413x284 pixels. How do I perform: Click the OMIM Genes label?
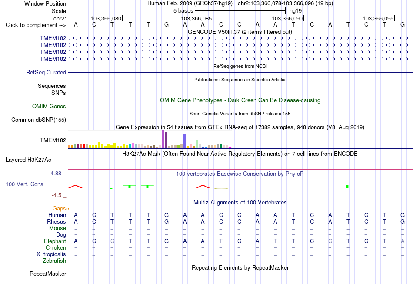[x=49, y=106]
